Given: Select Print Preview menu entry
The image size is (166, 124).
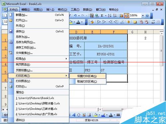Looking at the screenshot, I should [x=39, y=81].
